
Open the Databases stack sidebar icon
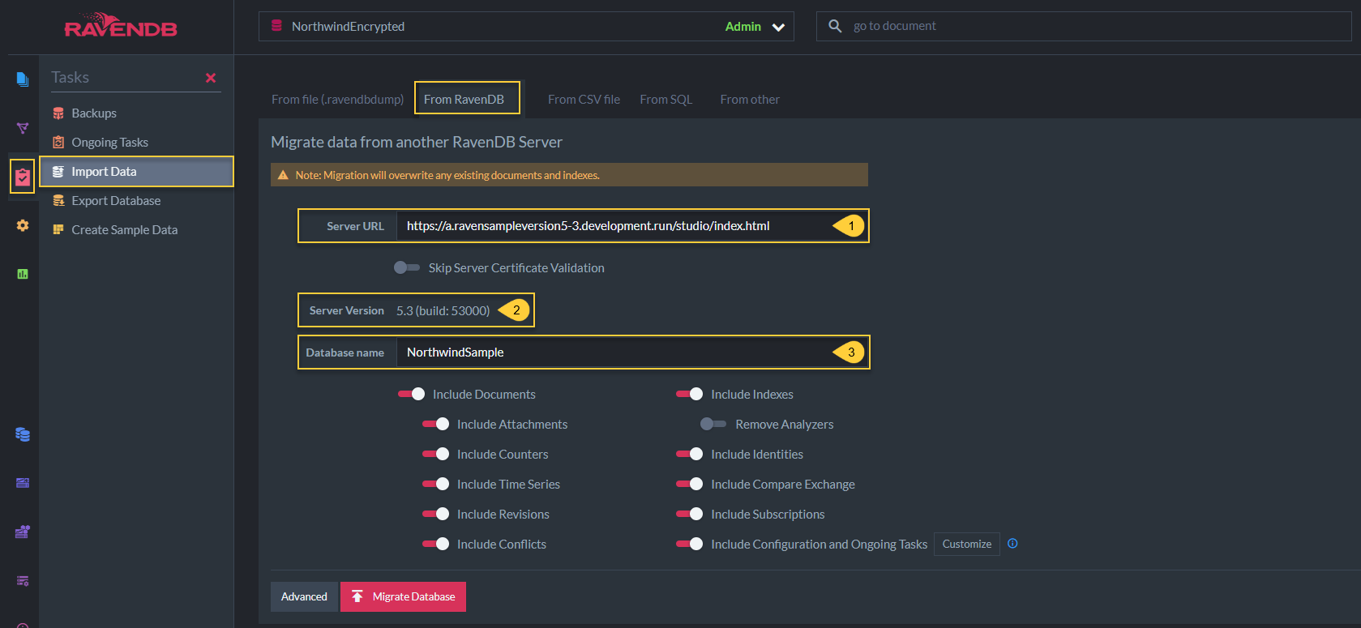[x=23, y=434]
